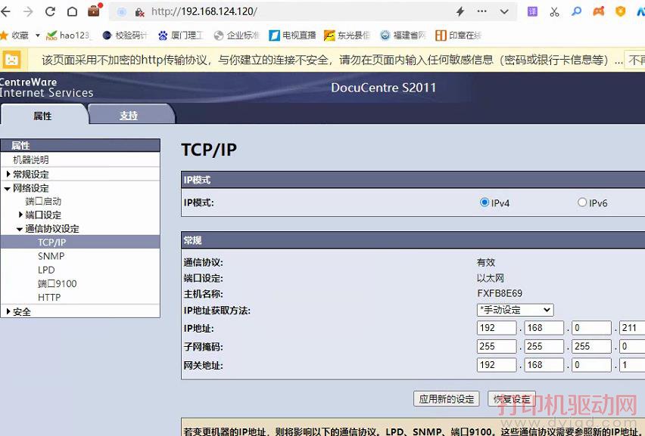The width and height of the screenshot is (645, 436).
Task: Click the third IP地址 octet field
Action: pyautogui.click(x=592, y=328)
